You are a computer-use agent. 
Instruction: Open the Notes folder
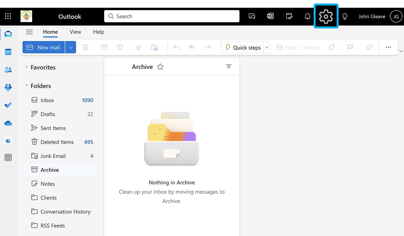60,184
